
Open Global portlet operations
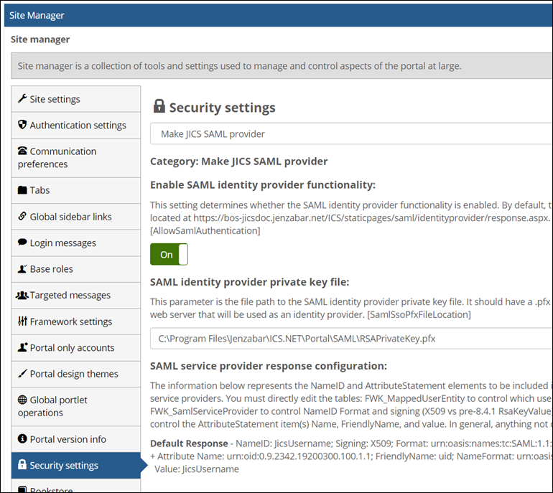(76, 406)
